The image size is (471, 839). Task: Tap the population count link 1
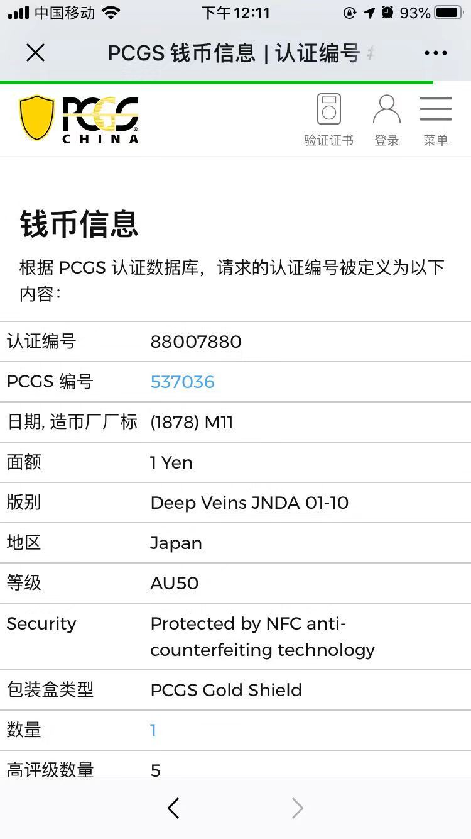(x=153, y=730)
